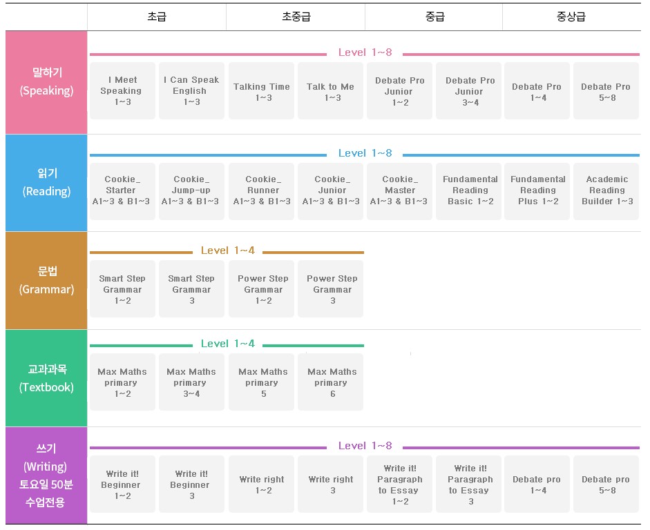Open the 쓰기 (Writing) category

pyautogui.click(x=46, y=475)
